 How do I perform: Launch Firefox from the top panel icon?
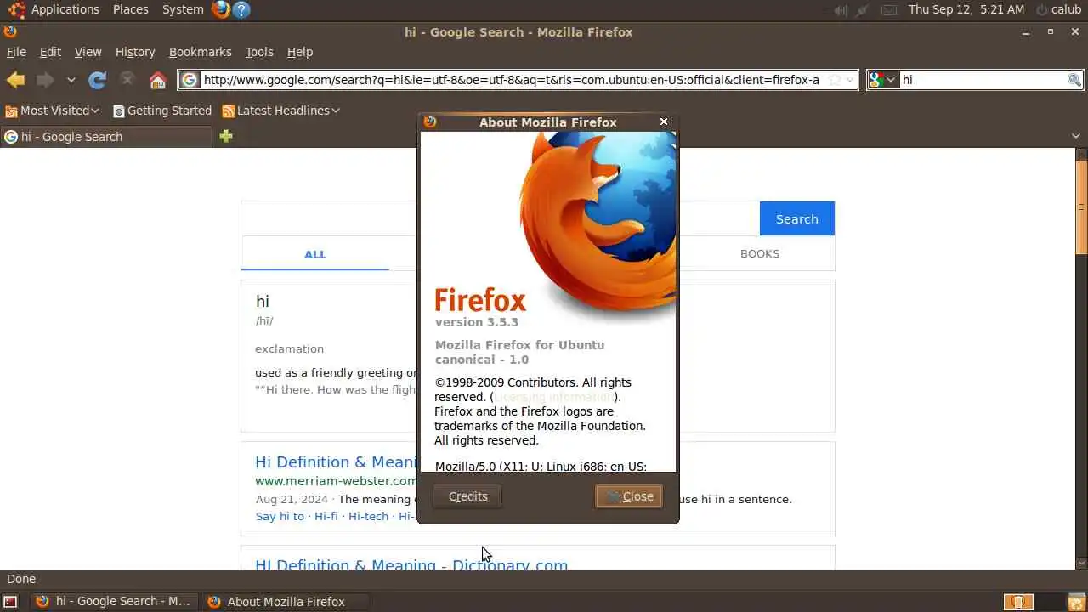221,9
